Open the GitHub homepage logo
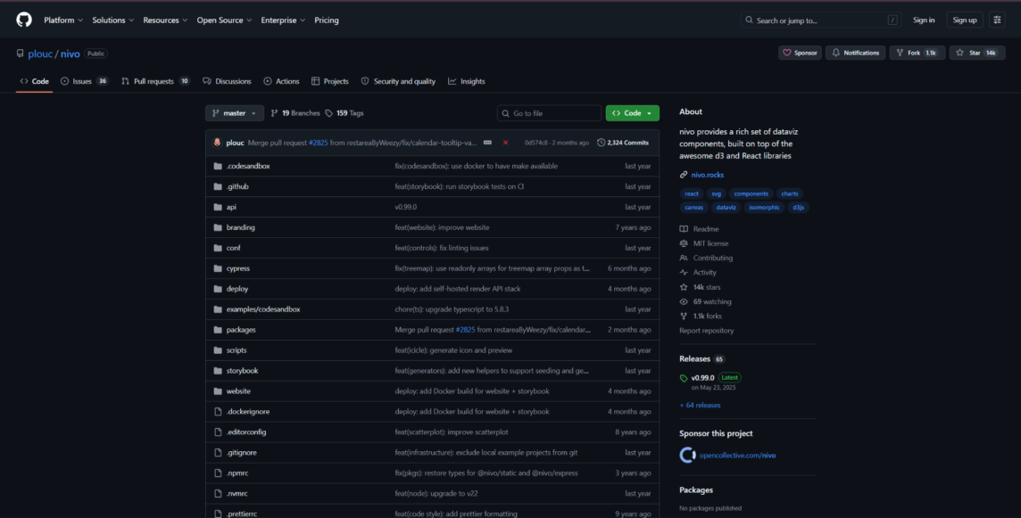The height and width of the screenshot is (518, 1021). click(x=24, y=21)
